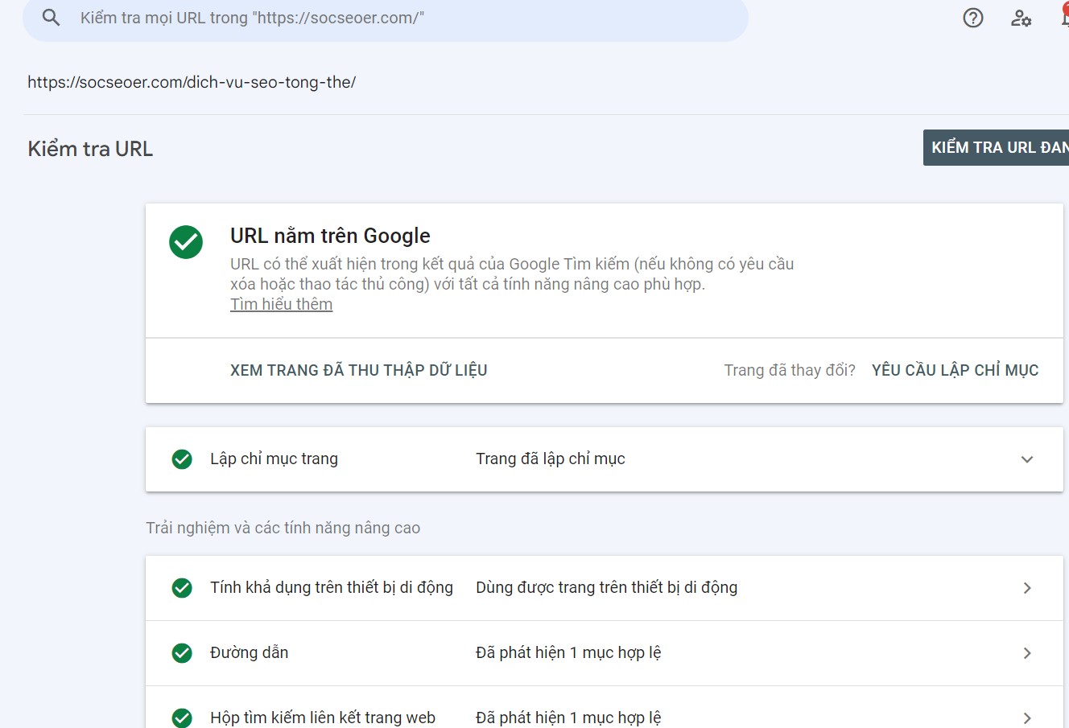This screenshot has width=1069, height=728.
Task: Click Trải nghiệm và các tính năng nâng cao
Action: (283, 528)
